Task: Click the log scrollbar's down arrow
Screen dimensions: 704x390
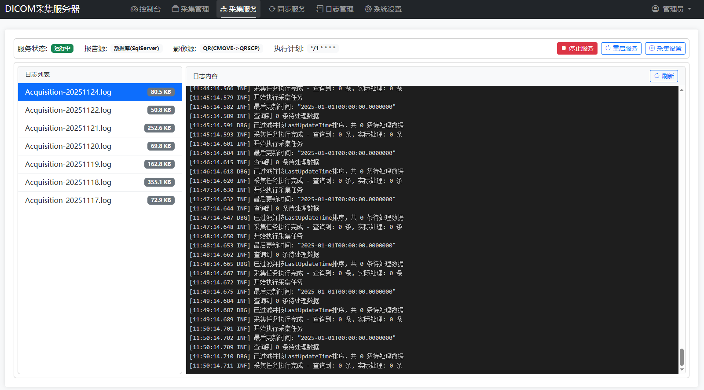Action: [x=682, y=370]
